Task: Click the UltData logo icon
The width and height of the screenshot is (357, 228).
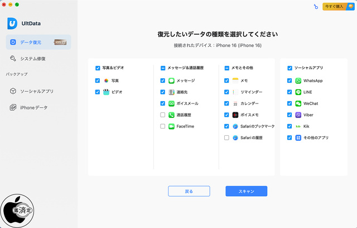Action: pyautogui.click(x=12, y=23)
